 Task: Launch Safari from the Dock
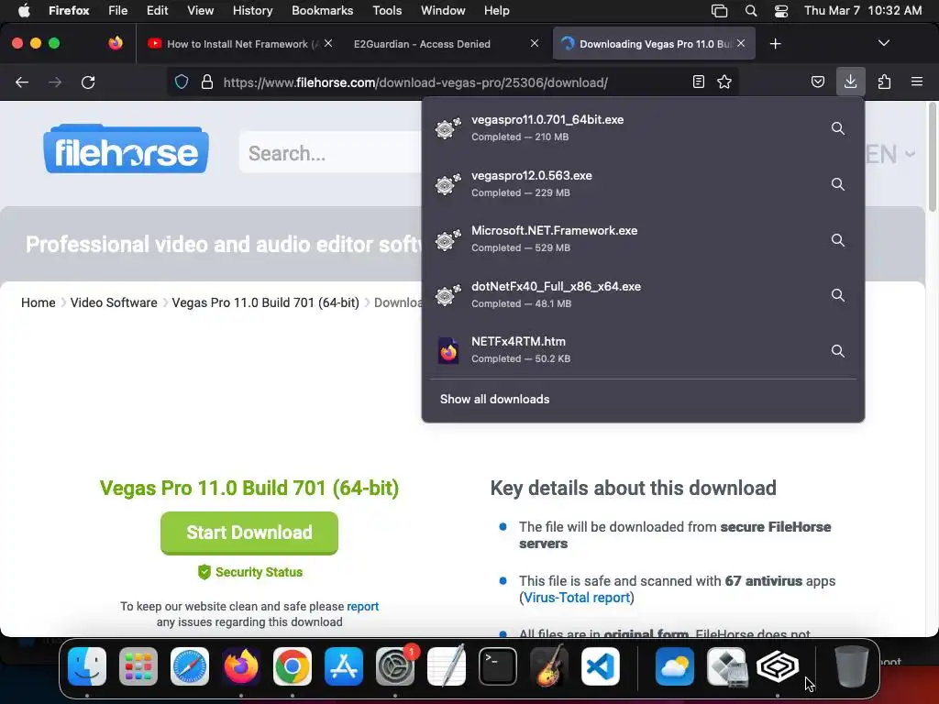coord(190,666)
